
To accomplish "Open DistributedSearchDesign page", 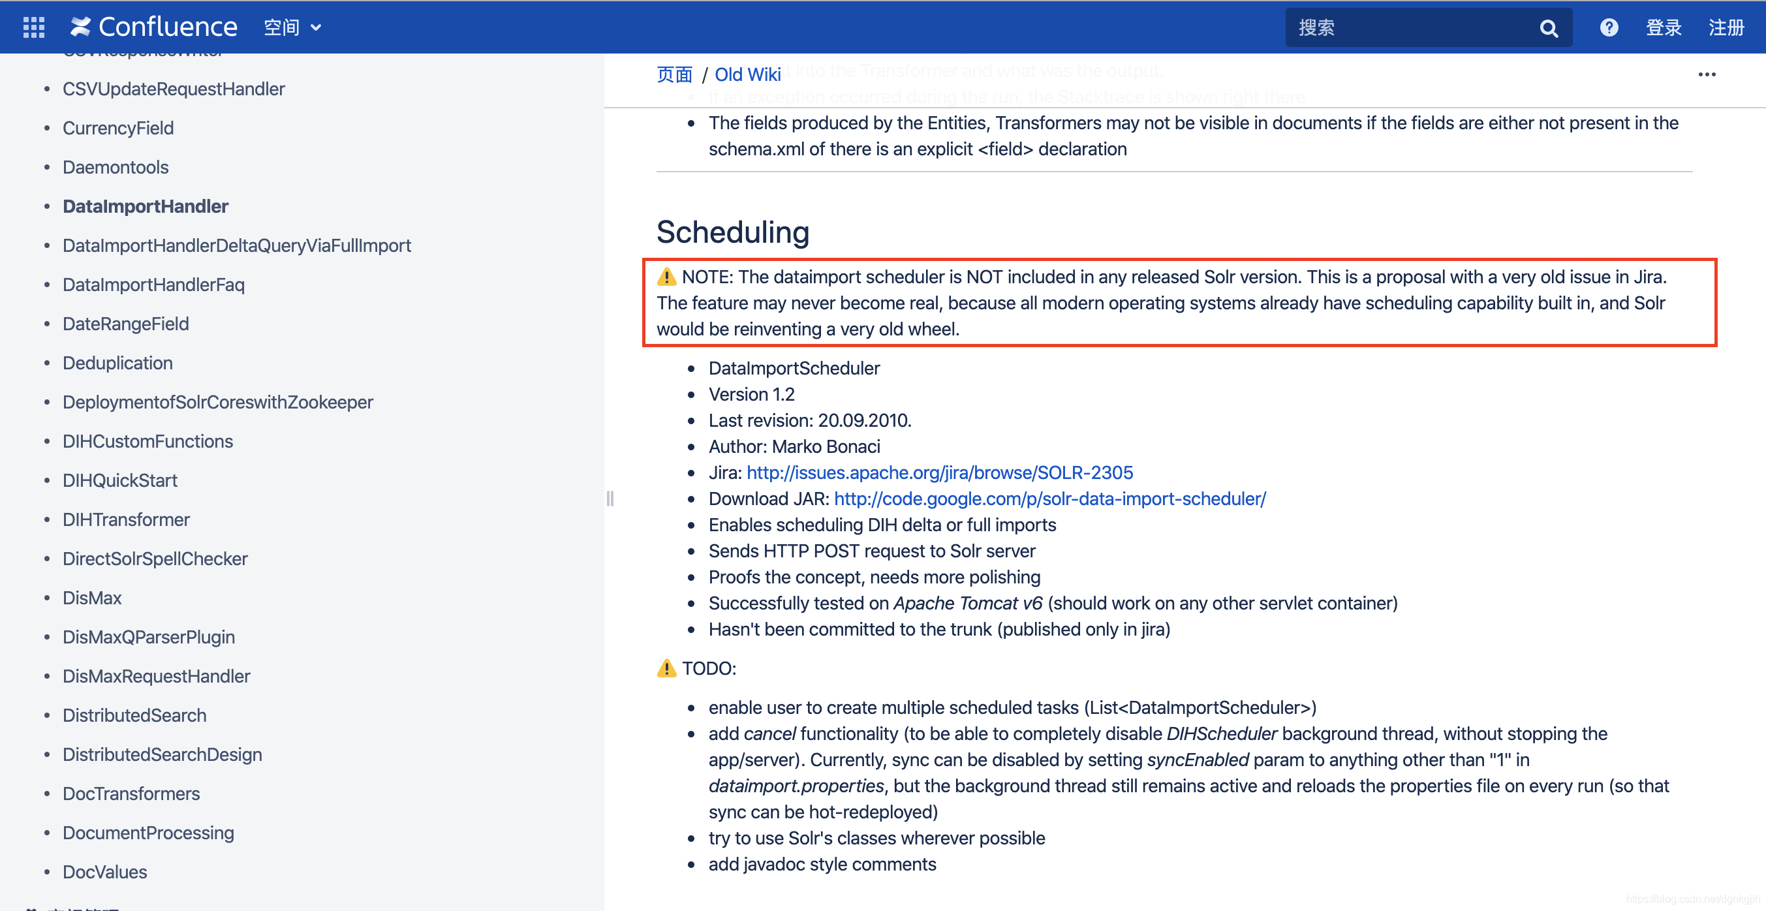I will pos(163,754).
